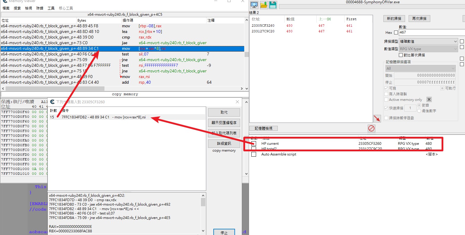Open the 工具 menu in Memory Viewer
This screenshot has width=465, height=235.
[51, 8]
